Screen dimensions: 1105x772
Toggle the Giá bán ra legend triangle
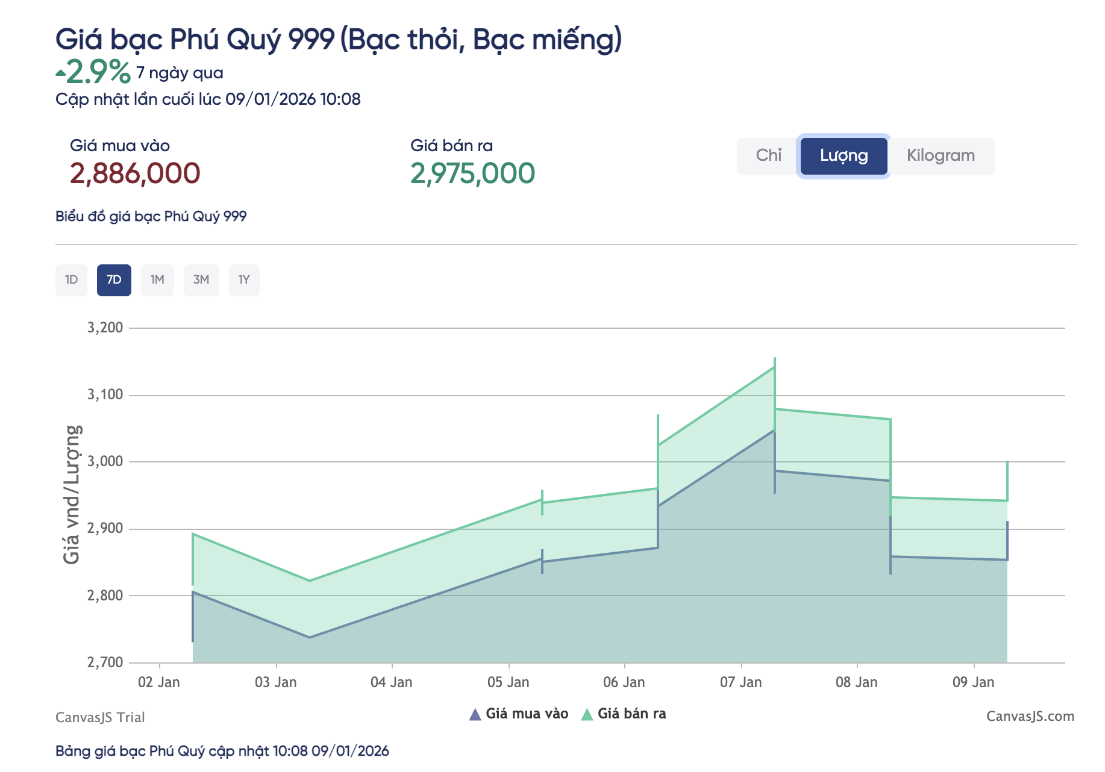point(587,714)
